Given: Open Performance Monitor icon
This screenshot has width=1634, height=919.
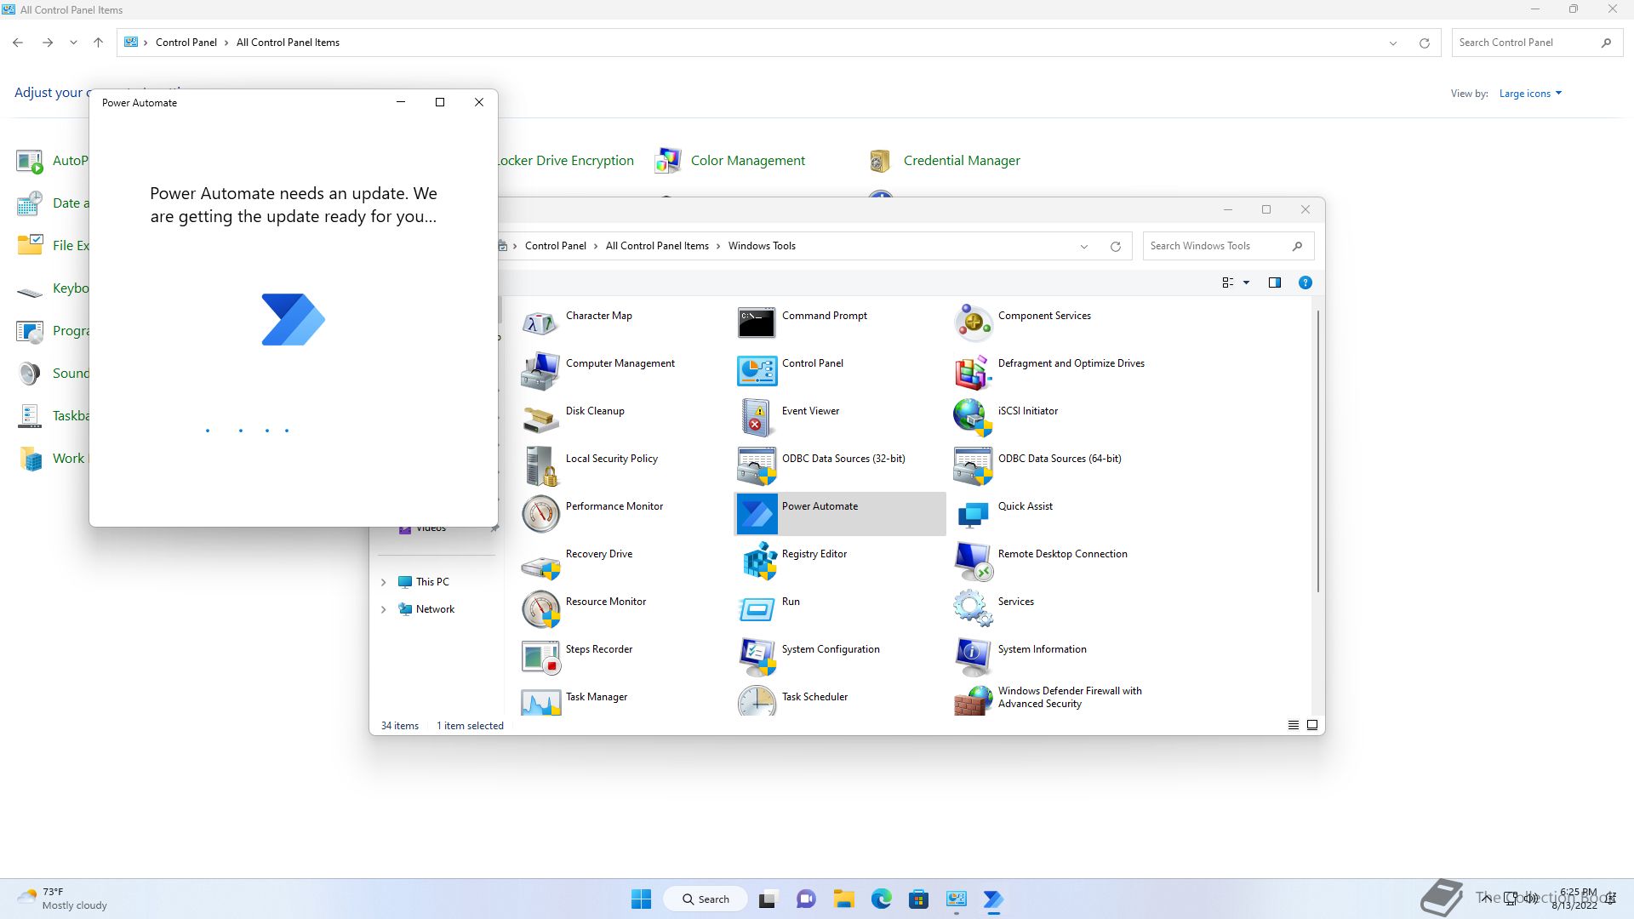Looking at the screenshot, I should tap(540, 513).
